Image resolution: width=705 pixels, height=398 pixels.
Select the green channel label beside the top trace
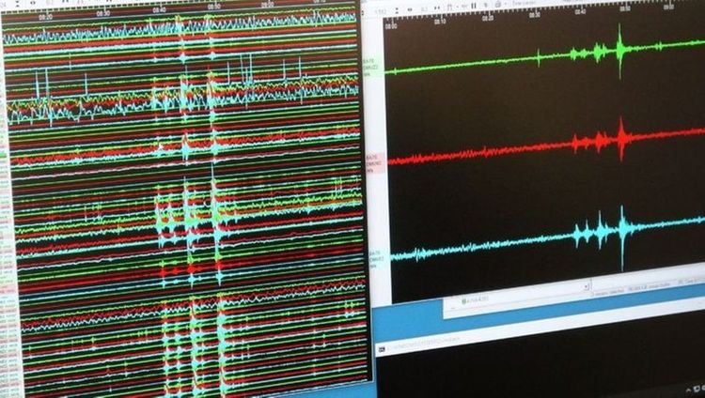click(x=371, y=64)
